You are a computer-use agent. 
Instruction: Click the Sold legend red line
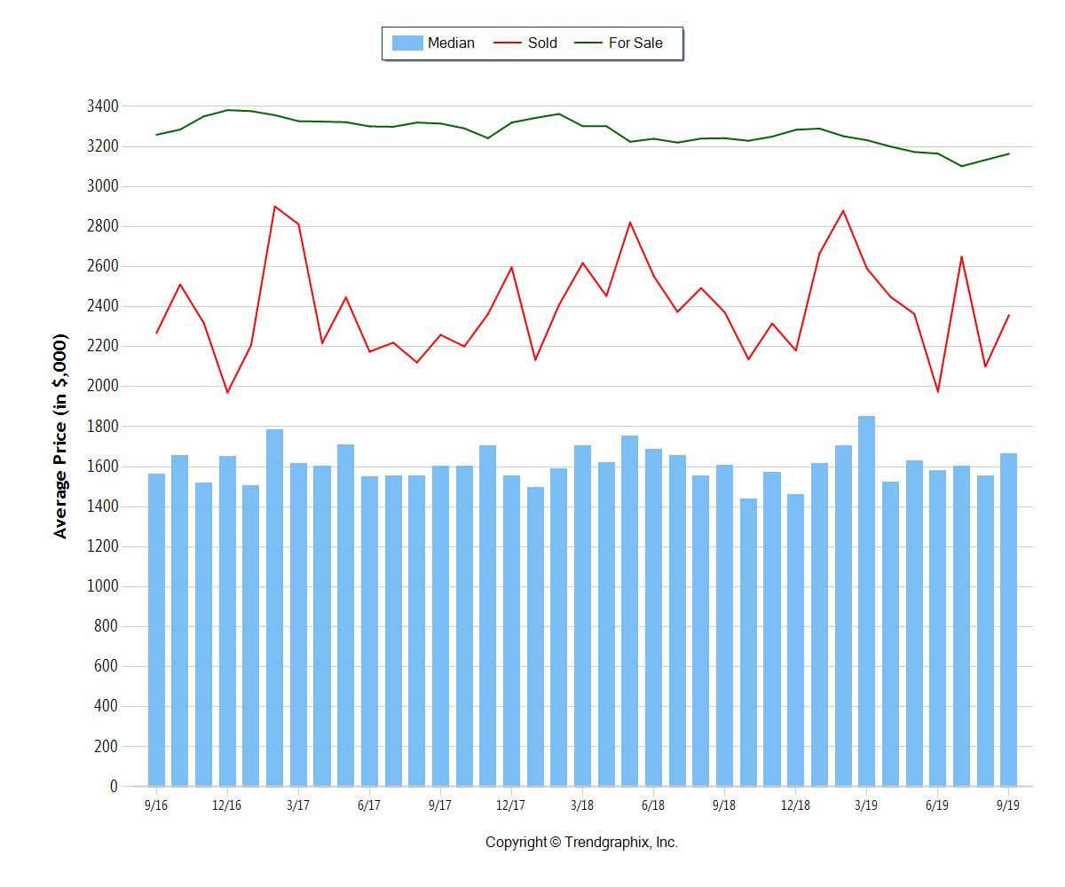(508, 43)
